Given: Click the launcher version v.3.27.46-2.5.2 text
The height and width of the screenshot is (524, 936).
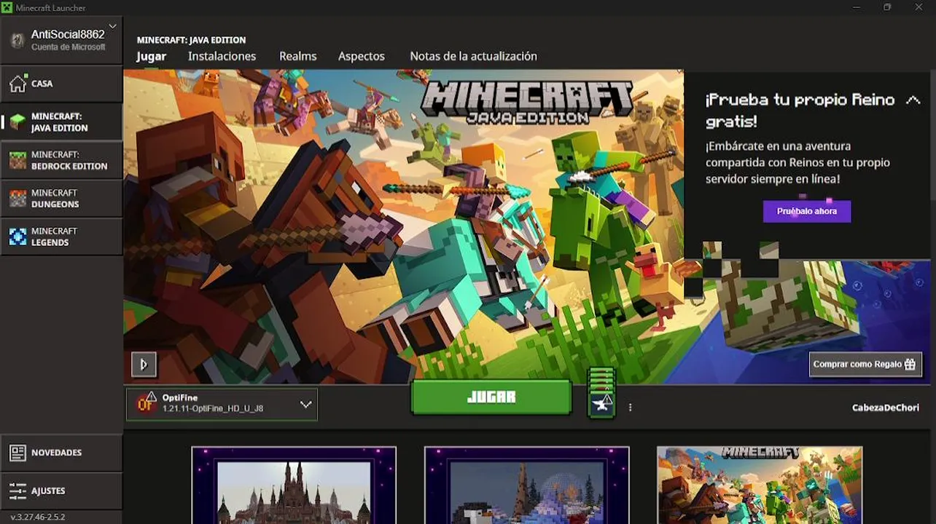Looking at the screenshot, I should (38, 517).
